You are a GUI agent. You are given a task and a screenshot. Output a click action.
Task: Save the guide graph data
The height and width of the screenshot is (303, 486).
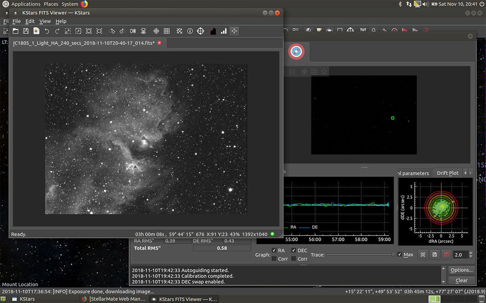click(x=435, y=255)
